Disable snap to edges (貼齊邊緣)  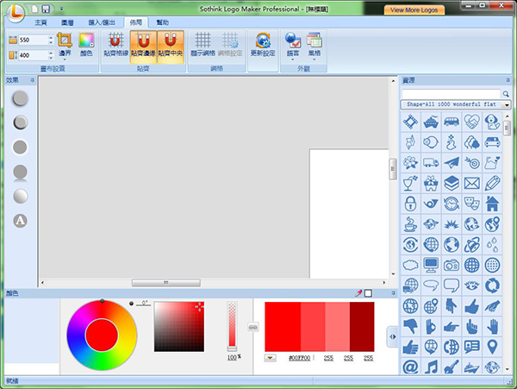pos(143,47)
